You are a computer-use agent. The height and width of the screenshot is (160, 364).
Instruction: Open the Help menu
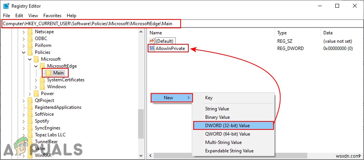tap(71, 16)
